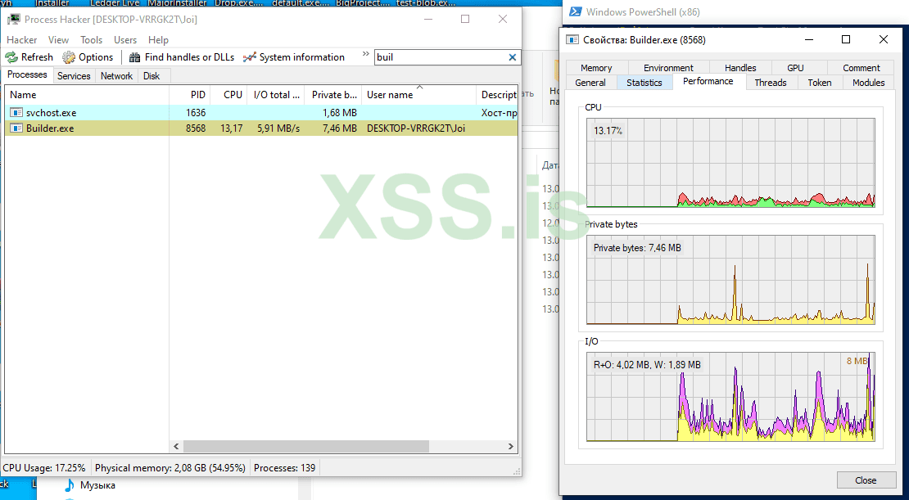Click the Private bytes performance graph
This screenshot has height=500, width=909.
pos(730,279)
